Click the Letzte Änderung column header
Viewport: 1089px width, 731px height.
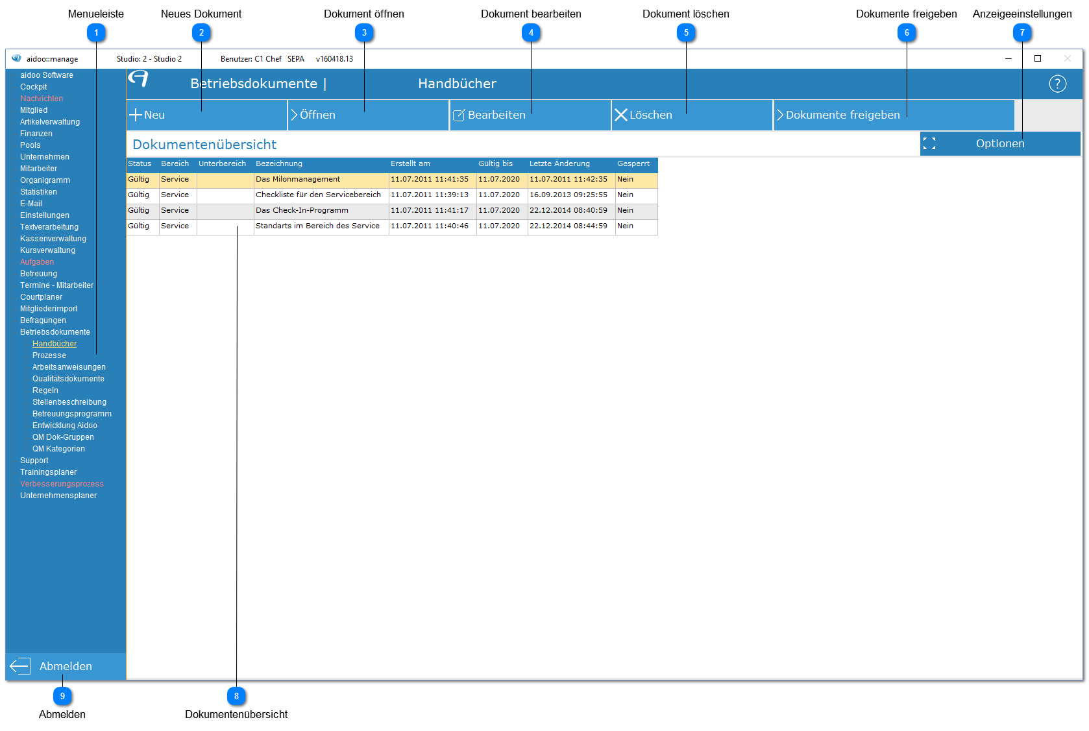[572, 164]
